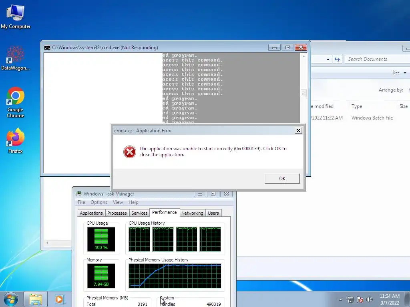The width and height of the screenshot is (410, 307).
Task: Open the Task Manager Options menu
Action: [99, 202]
